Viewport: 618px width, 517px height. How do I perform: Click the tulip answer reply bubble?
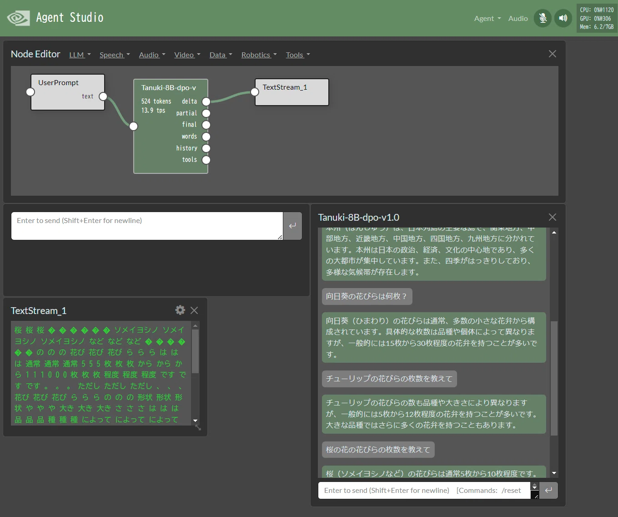(x=434, y=414)
